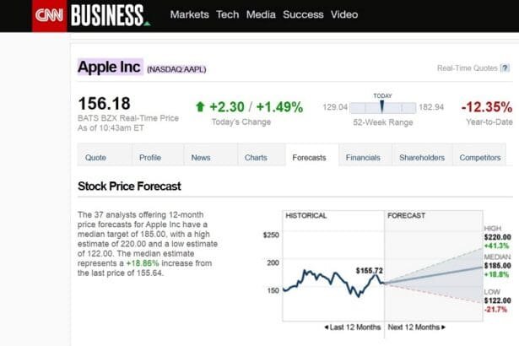
Task: Open the Financials tab
Action: click(363, 158)
